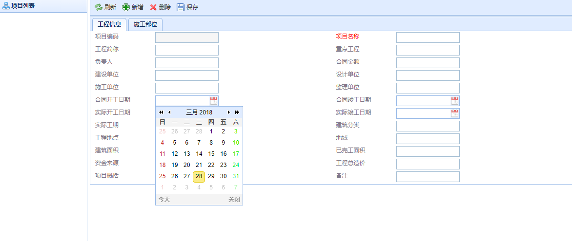572x241 pixels.
Task: Click the 项目编码 input field
Action: pyautogui.click(x=187, y=37)
